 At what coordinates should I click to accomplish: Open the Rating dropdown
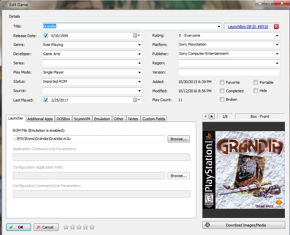pos(277,35)
